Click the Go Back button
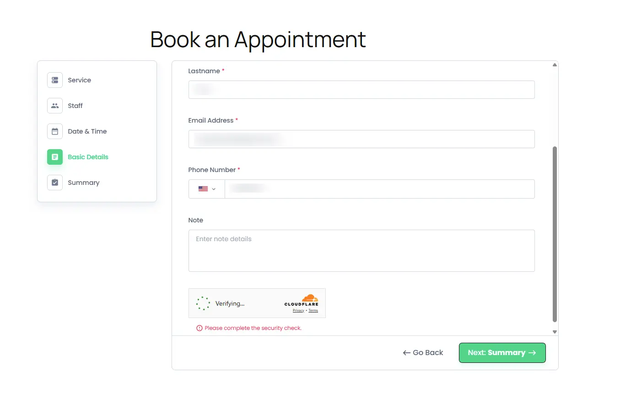Screen dimensions: 636x399 [x=423, y=353]
